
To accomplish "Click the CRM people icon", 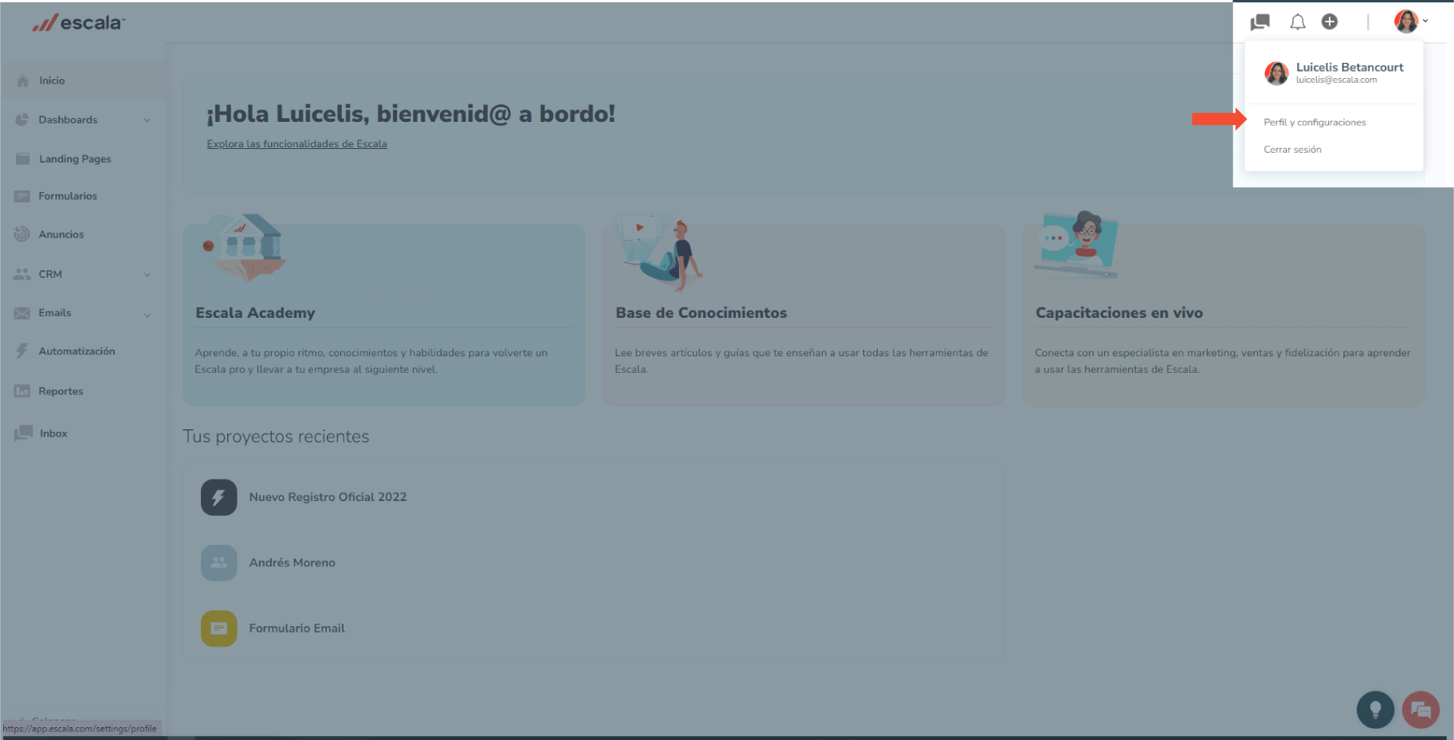I will (22, 274).
